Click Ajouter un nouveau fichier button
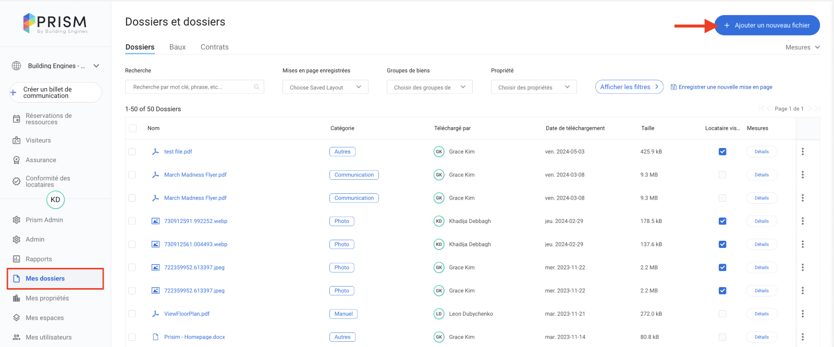The image size is (834, 347). (767, 25)
